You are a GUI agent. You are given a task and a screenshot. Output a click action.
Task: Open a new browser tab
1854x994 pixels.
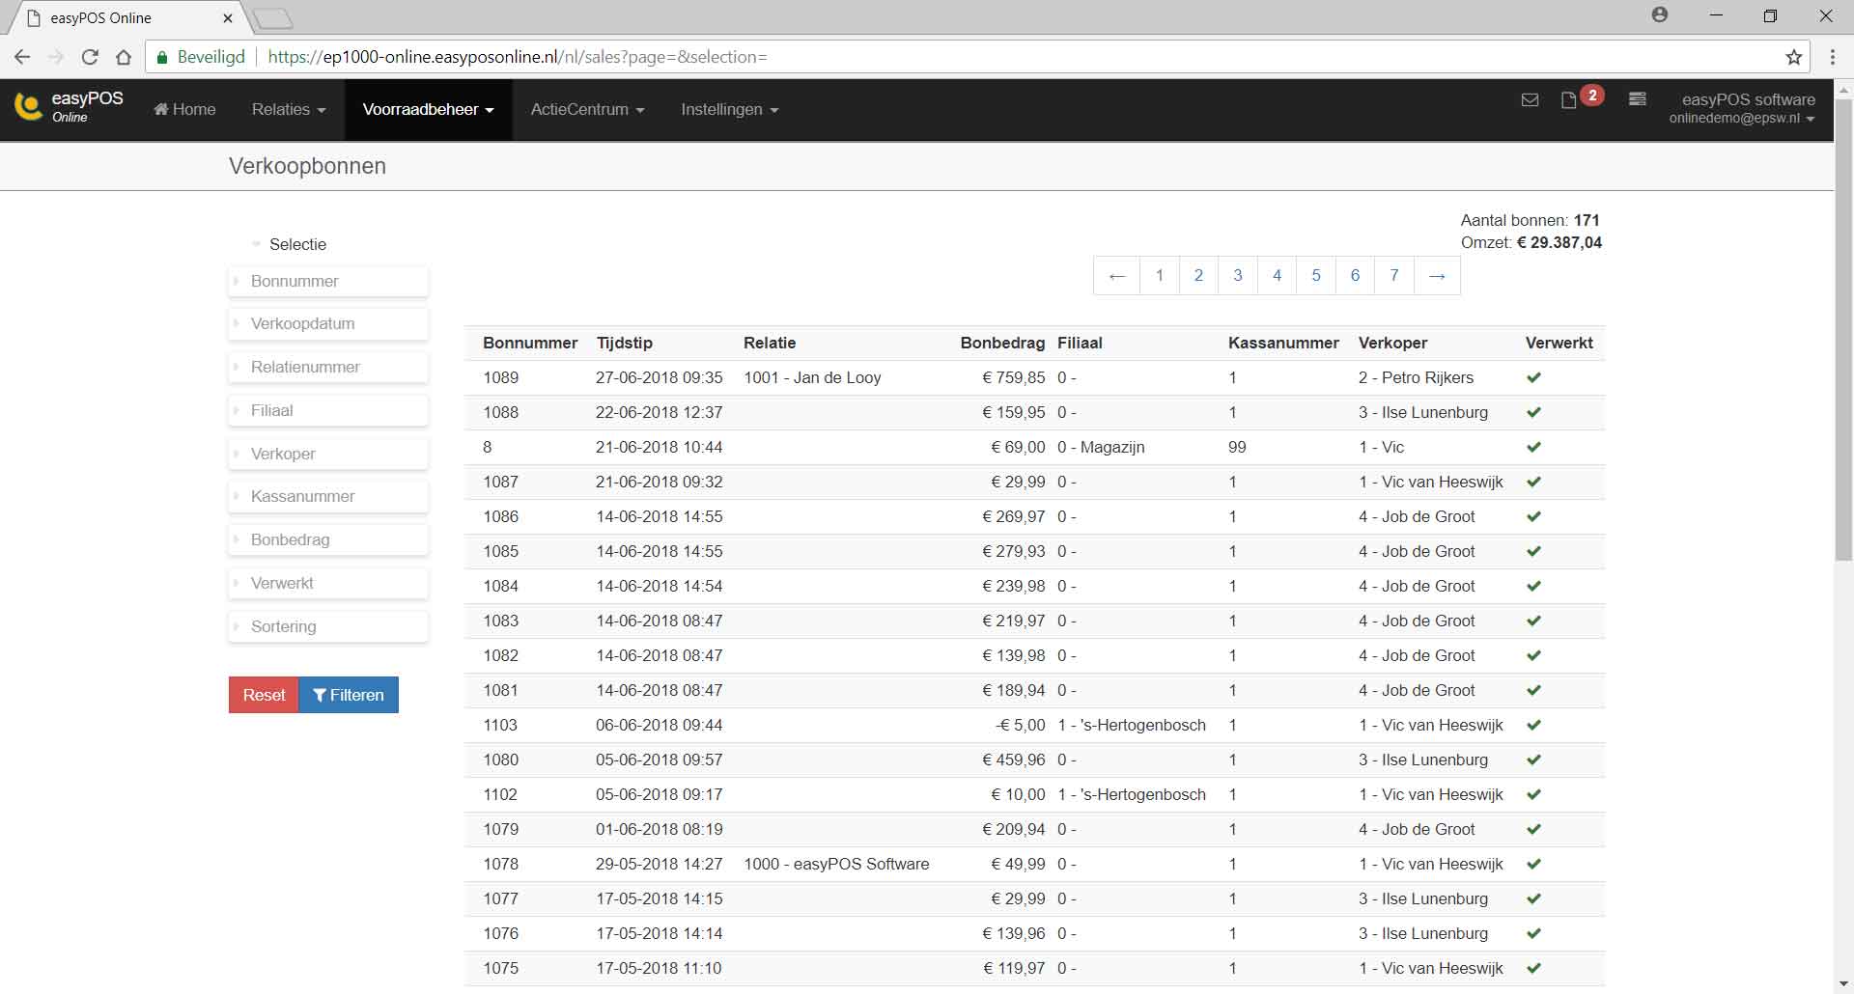(x=273, y=18)
